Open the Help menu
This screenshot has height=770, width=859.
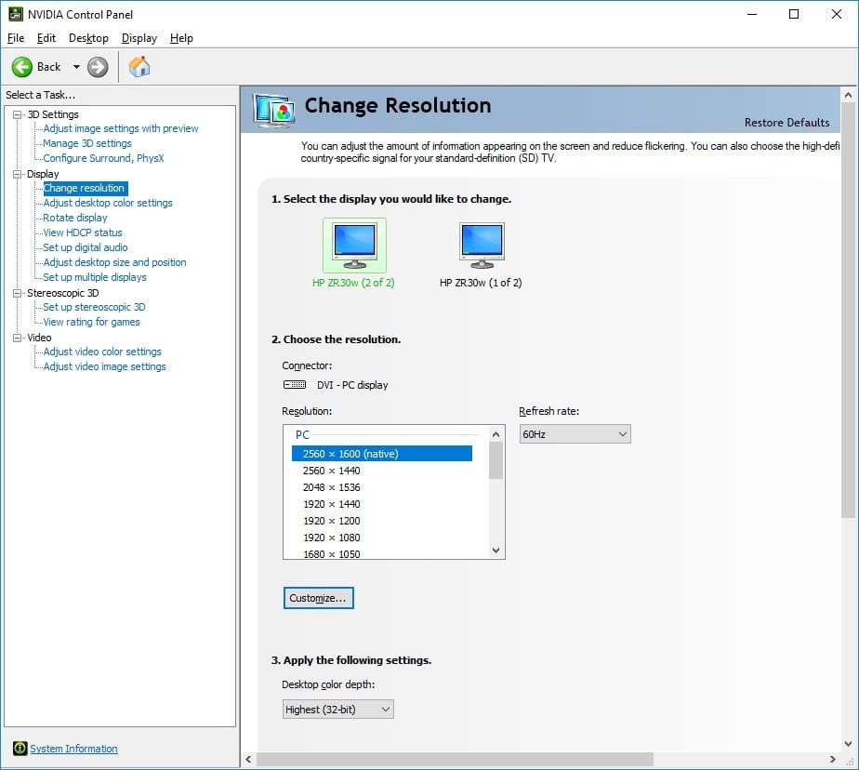coord(181,38)
